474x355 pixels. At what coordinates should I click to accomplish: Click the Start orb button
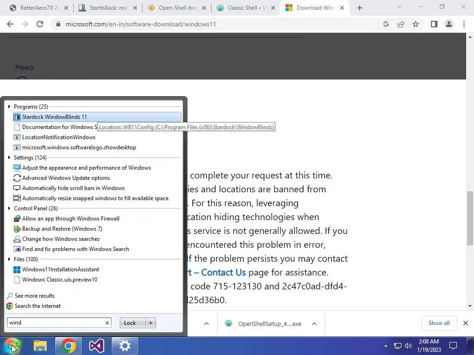point(12,346)
